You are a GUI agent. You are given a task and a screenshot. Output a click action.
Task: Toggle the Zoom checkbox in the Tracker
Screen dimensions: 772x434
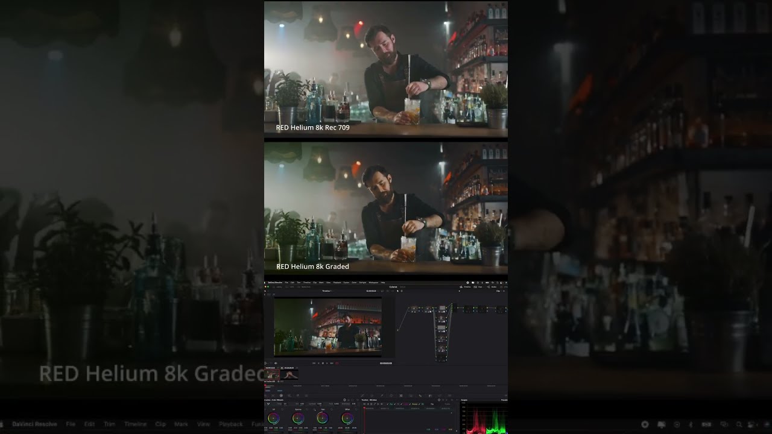401,404
